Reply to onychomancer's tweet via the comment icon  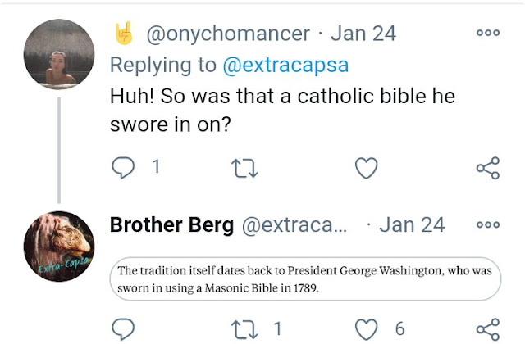[123, 167]
